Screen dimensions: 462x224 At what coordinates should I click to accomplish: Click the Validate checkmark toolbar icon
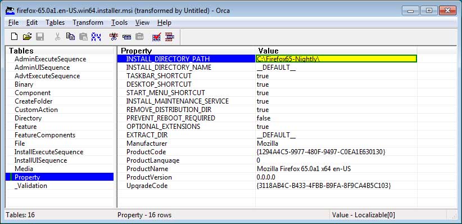[156, 37]
